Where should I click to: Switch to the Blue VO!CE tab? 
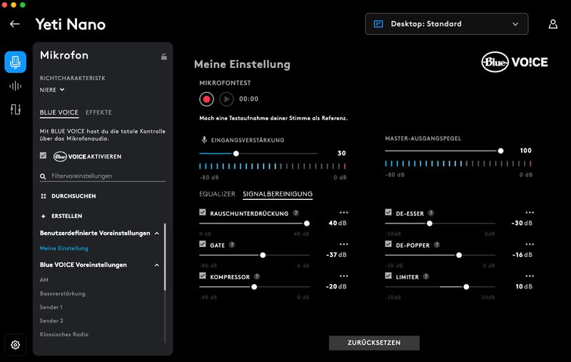pos(59,113)
